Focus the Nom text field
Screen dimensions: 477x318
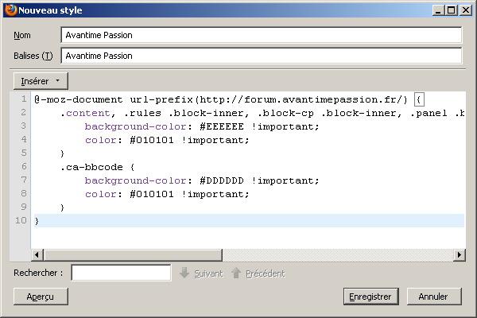tap(262, 35)
